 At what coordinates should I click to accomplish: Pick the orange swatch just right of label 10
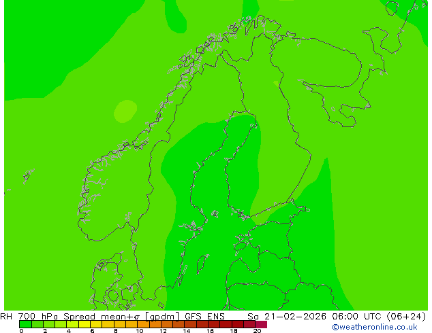coord(143,324)
